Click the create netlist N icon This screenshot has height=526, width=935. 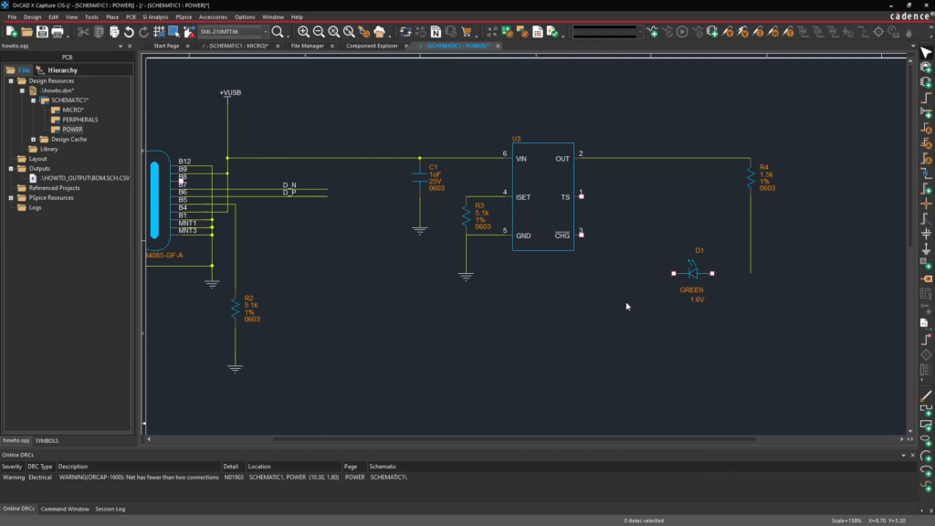(436, 32)
